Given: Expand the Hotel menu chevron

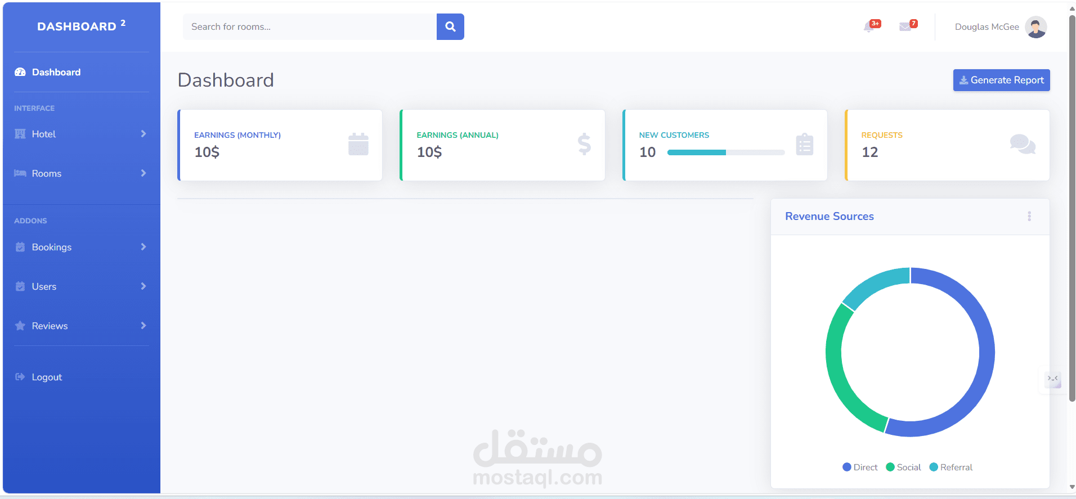Looking at the screenshot, I should [x=144, y=134].
